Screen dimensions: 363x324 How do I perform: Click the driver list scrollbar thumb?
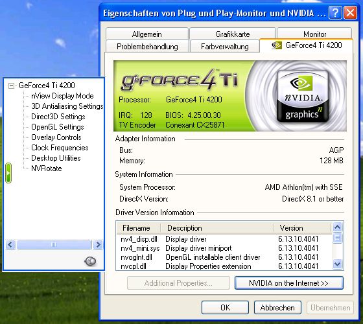[337, 238]
